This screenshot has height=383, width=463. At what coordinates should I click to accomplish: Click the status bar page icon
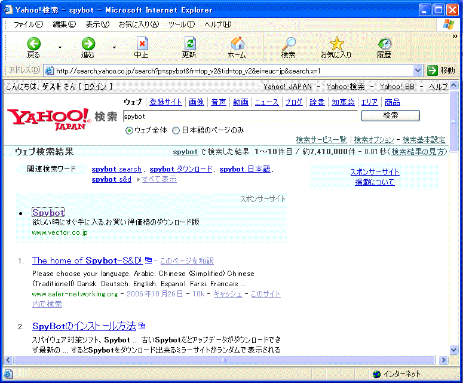8,374
